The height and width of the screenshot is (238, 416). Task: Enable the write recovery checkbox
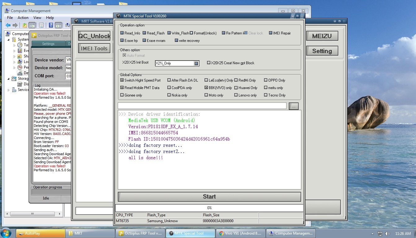177,41
